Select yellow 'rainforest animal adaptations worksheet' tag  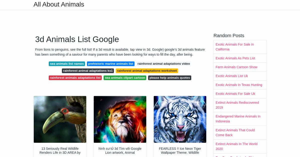[147, 71]
